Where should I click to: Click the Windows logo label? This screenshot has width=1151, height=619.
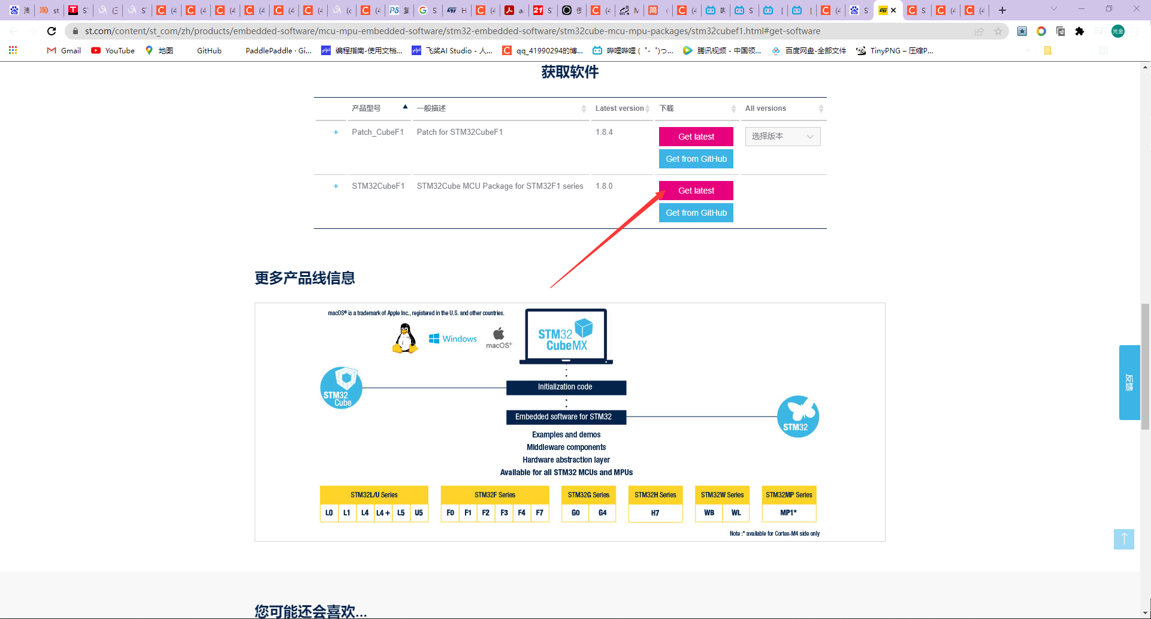pyautogui.click(x=453, y=339)
